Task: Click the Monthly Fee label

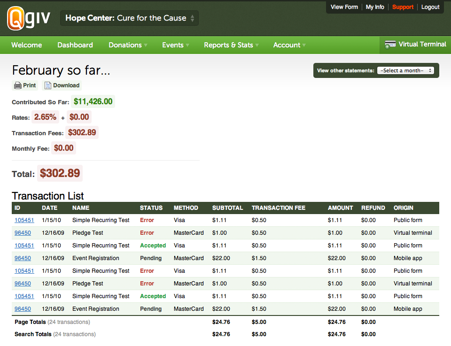Action: point(31,148)
